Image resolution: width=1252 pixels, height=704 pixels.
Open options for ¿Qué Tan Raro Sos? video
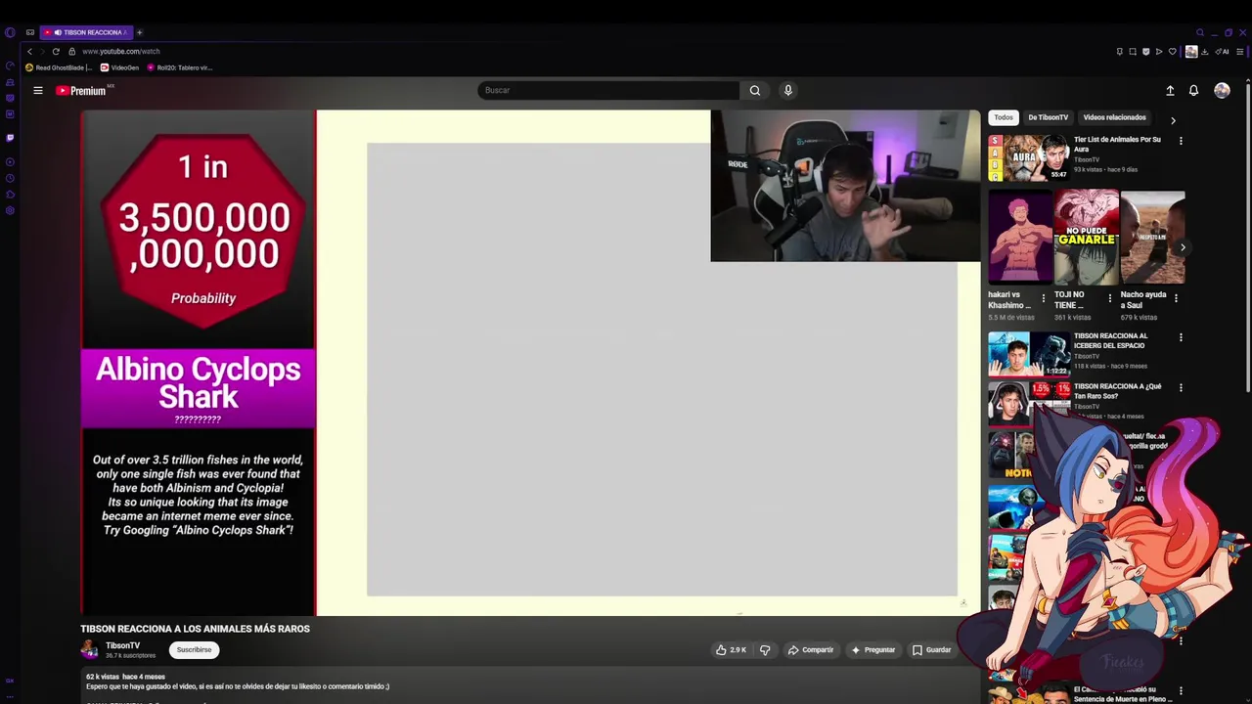click(x=1181, y=387)
